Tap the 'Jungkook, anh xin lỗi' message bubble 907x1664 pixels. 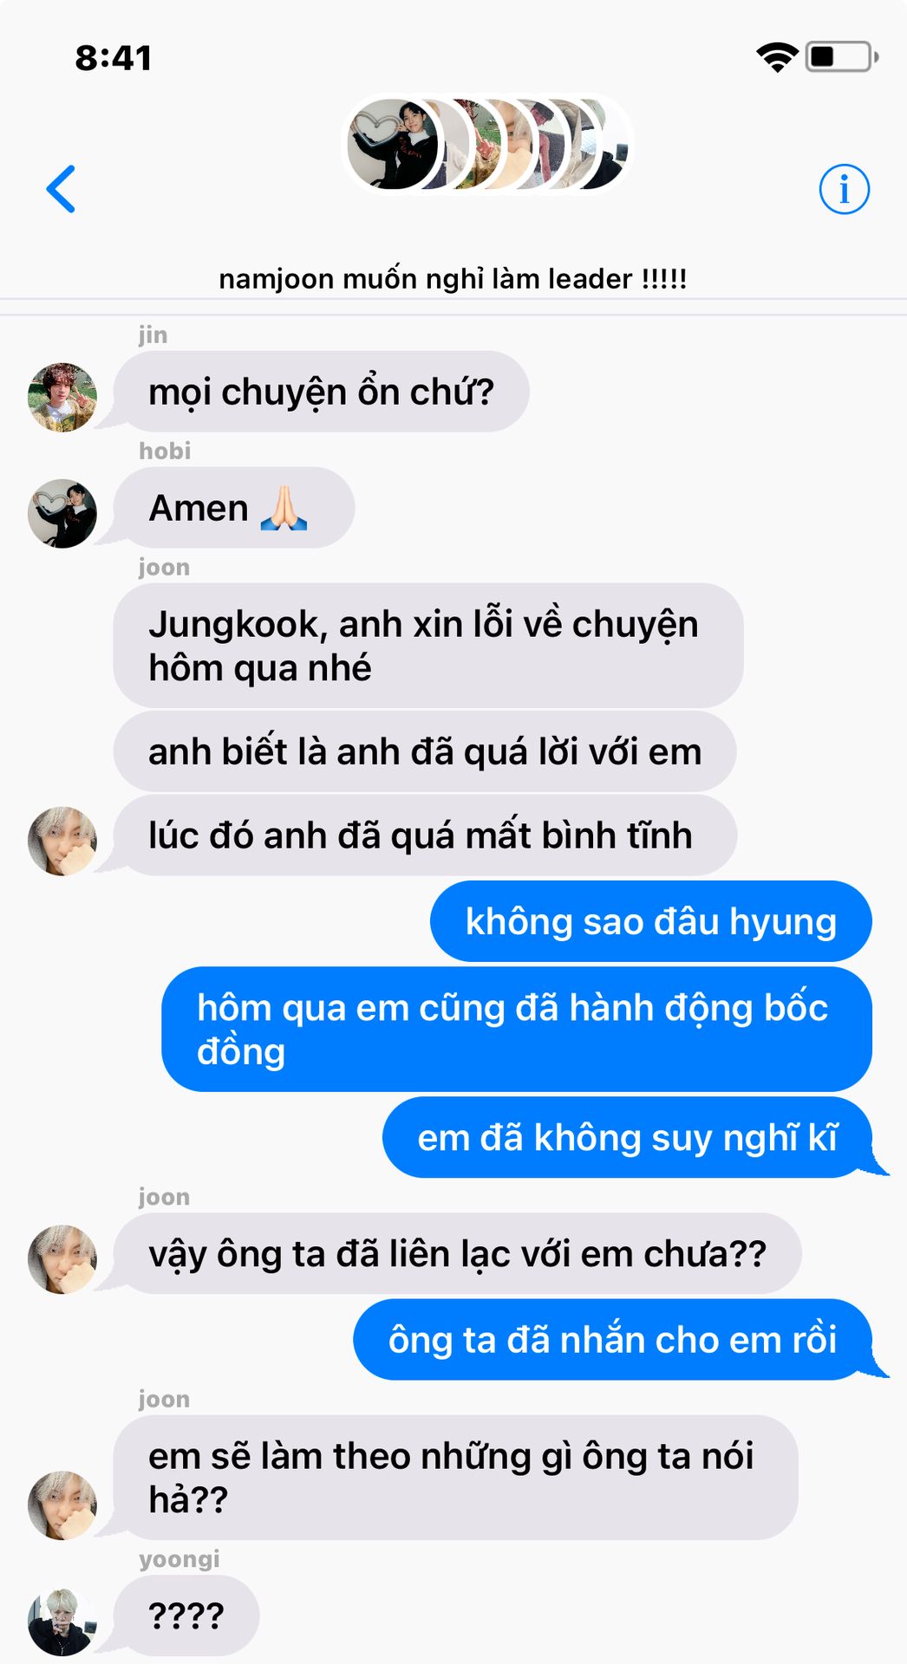coord(428,646)
